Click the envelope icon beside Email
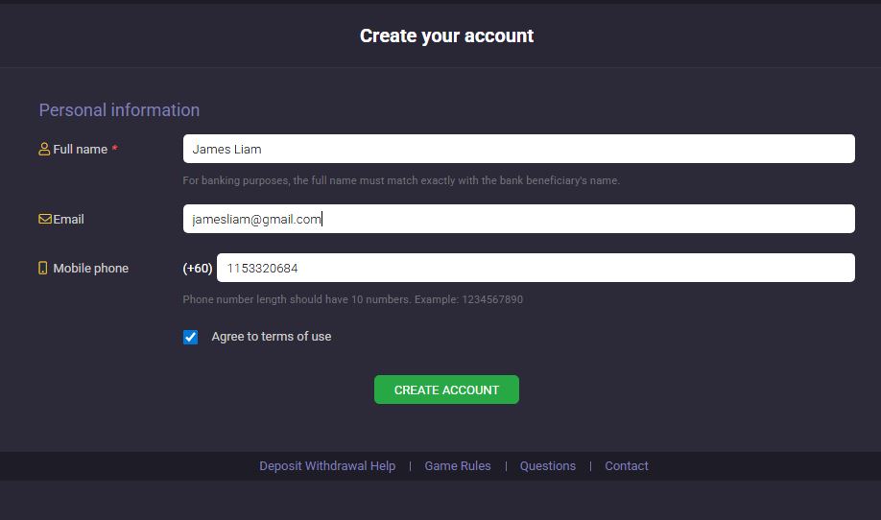 45,219
